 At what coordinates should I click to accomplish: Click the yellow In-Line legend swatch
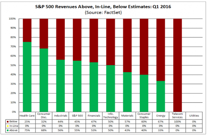tap(8, 126)
